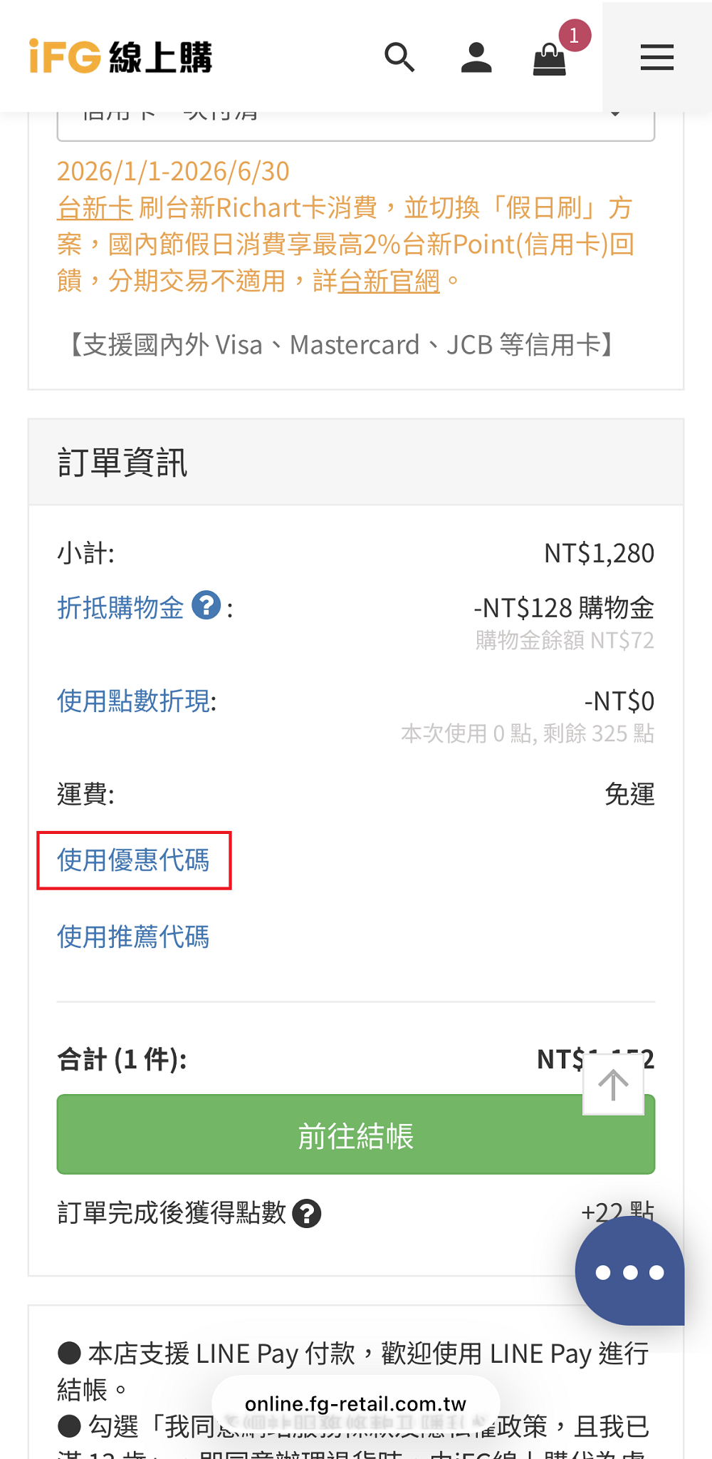Image resolution: width=712 pixels, height=1459 pixels.
Task: Open the 台新卡 link
Action: pyautogui.click(x=95, y=208)
